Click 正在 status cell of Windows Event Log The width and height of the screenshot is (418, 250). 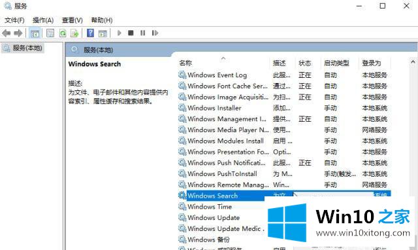305,75
